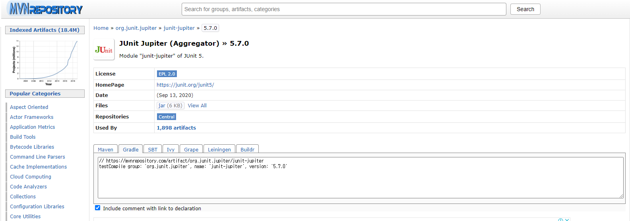Image resolution: width=630 pixels, height=221 pixels.
Task: Click the 5.7.0 breadcrumb version
Action: pos(210,28)
